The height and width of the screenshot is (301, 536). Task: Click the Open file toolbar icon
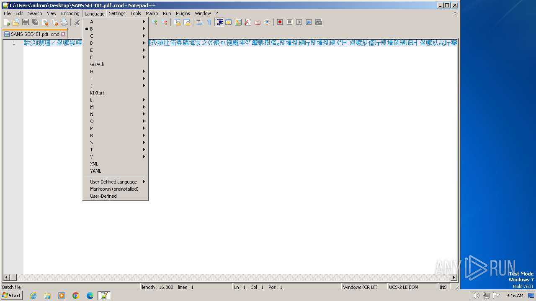point(16,22)
